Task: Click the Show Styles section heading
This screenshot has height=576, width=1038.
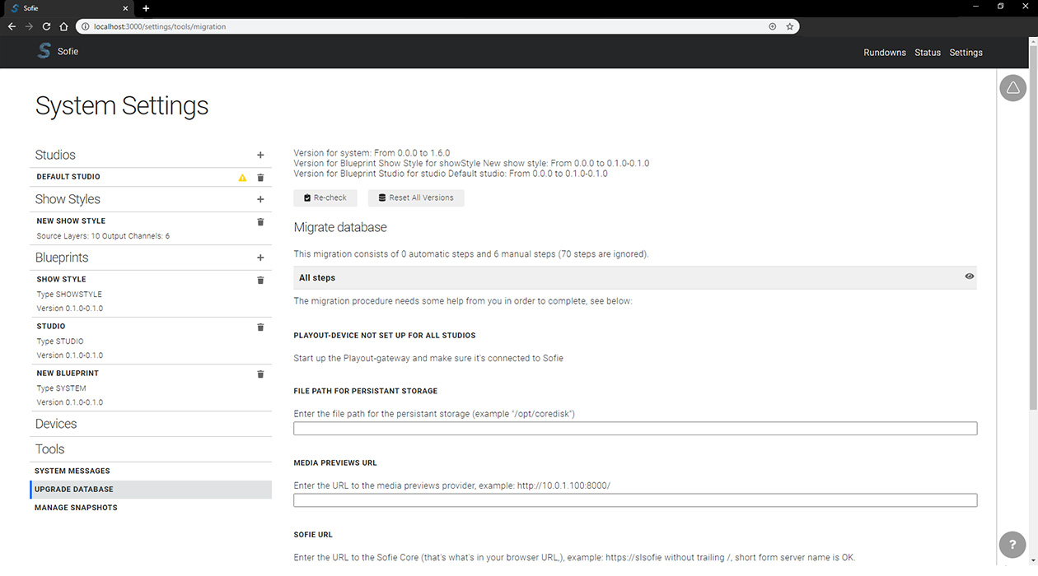Action: (x=68, y=199)
